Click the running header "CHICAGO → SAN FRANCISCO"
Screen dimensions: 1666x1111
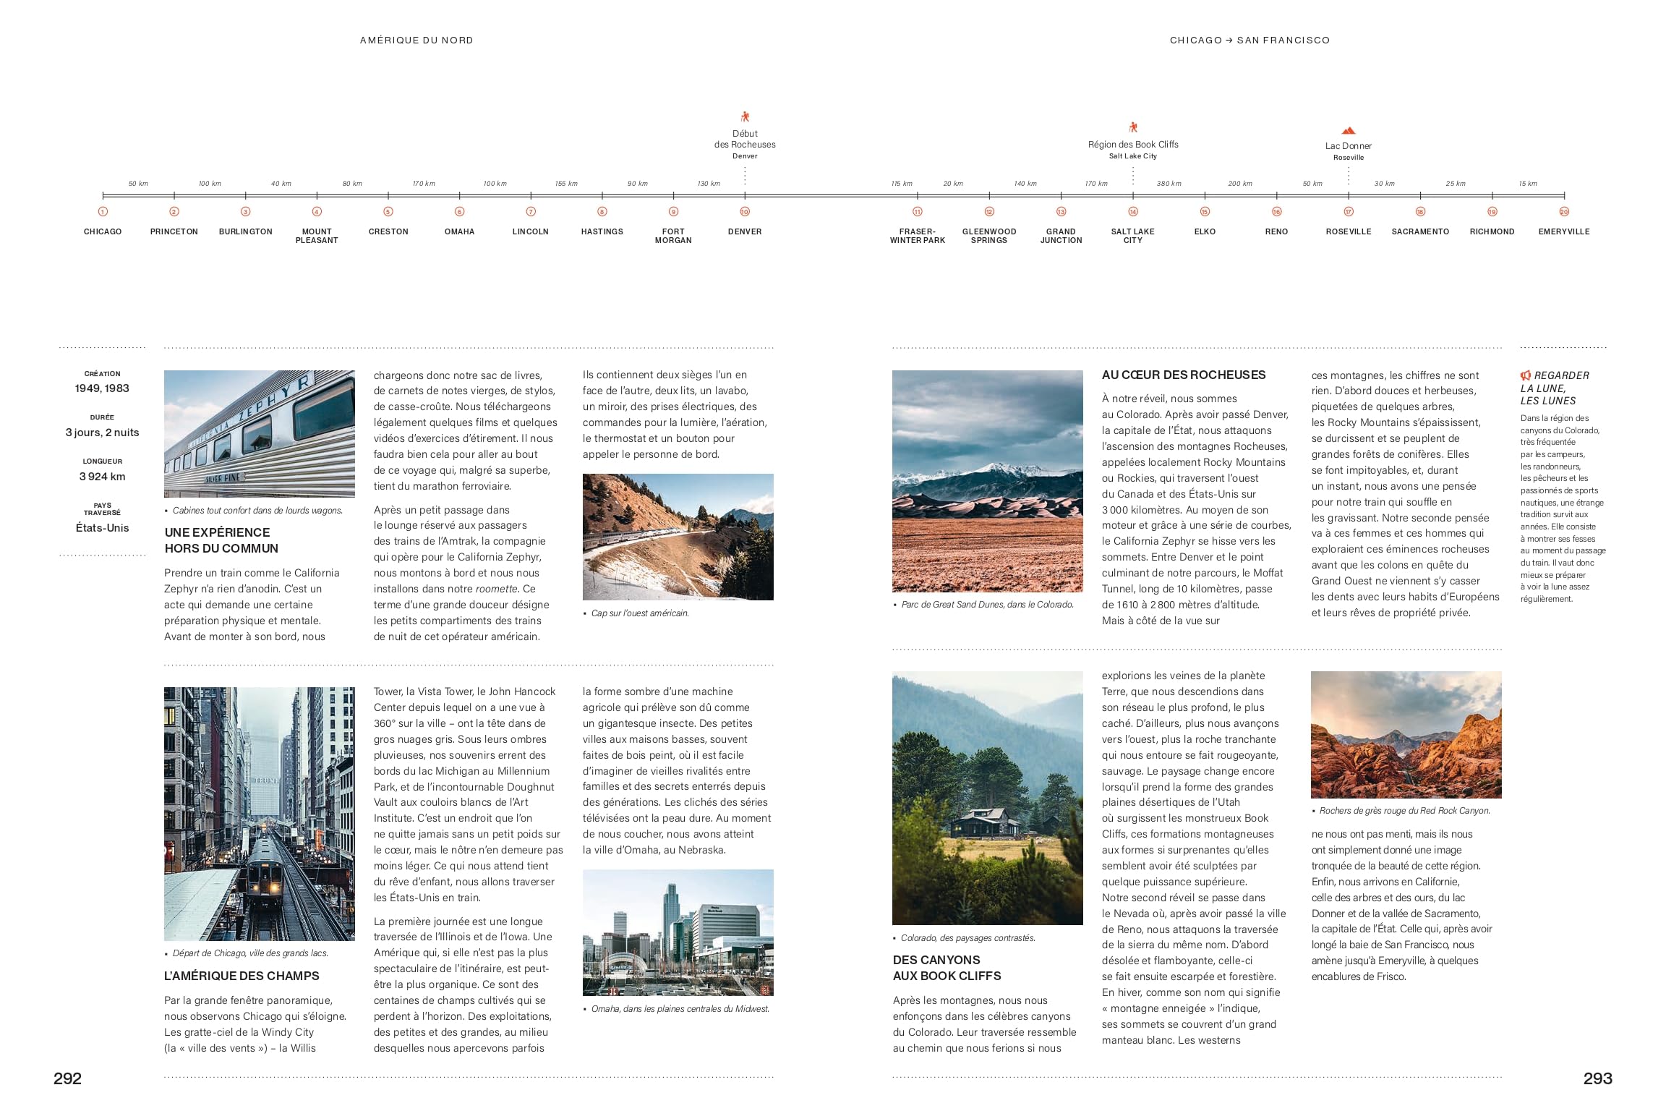click(x=1250, y=41)
